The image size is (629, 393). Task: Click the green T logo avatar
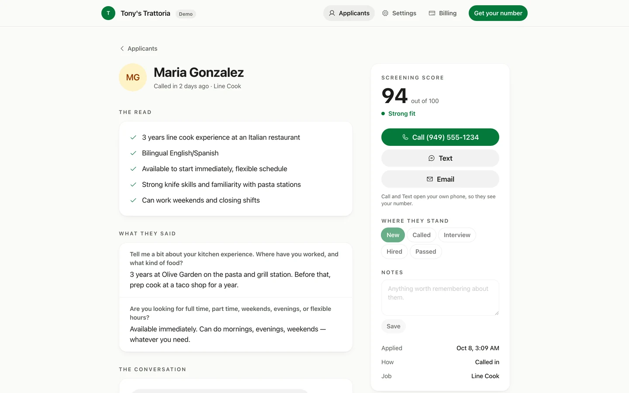[x=108, y=13]
